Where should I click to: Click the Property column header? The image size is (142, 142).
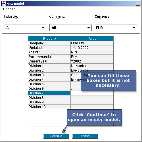[x=49, y=39]
